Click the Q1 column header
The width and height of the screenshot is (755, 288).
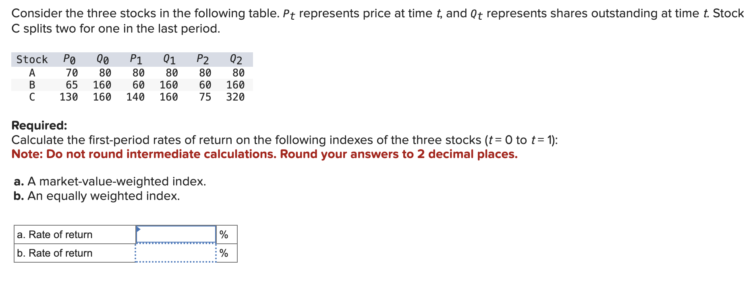coord(168,59)
